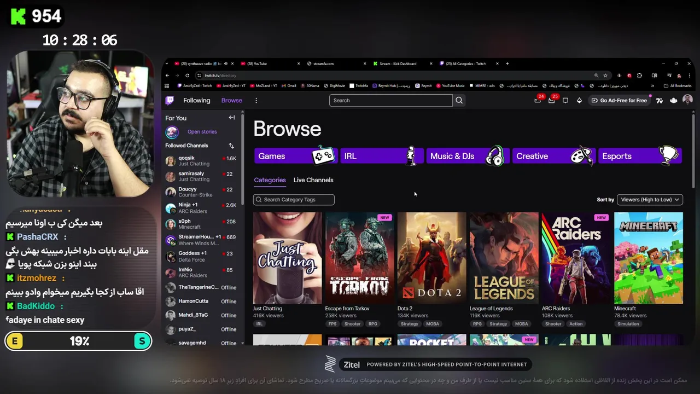The width and height of the screenshot is (700, 394).
Task: Open Gmail bookmark
Action: 288,86
